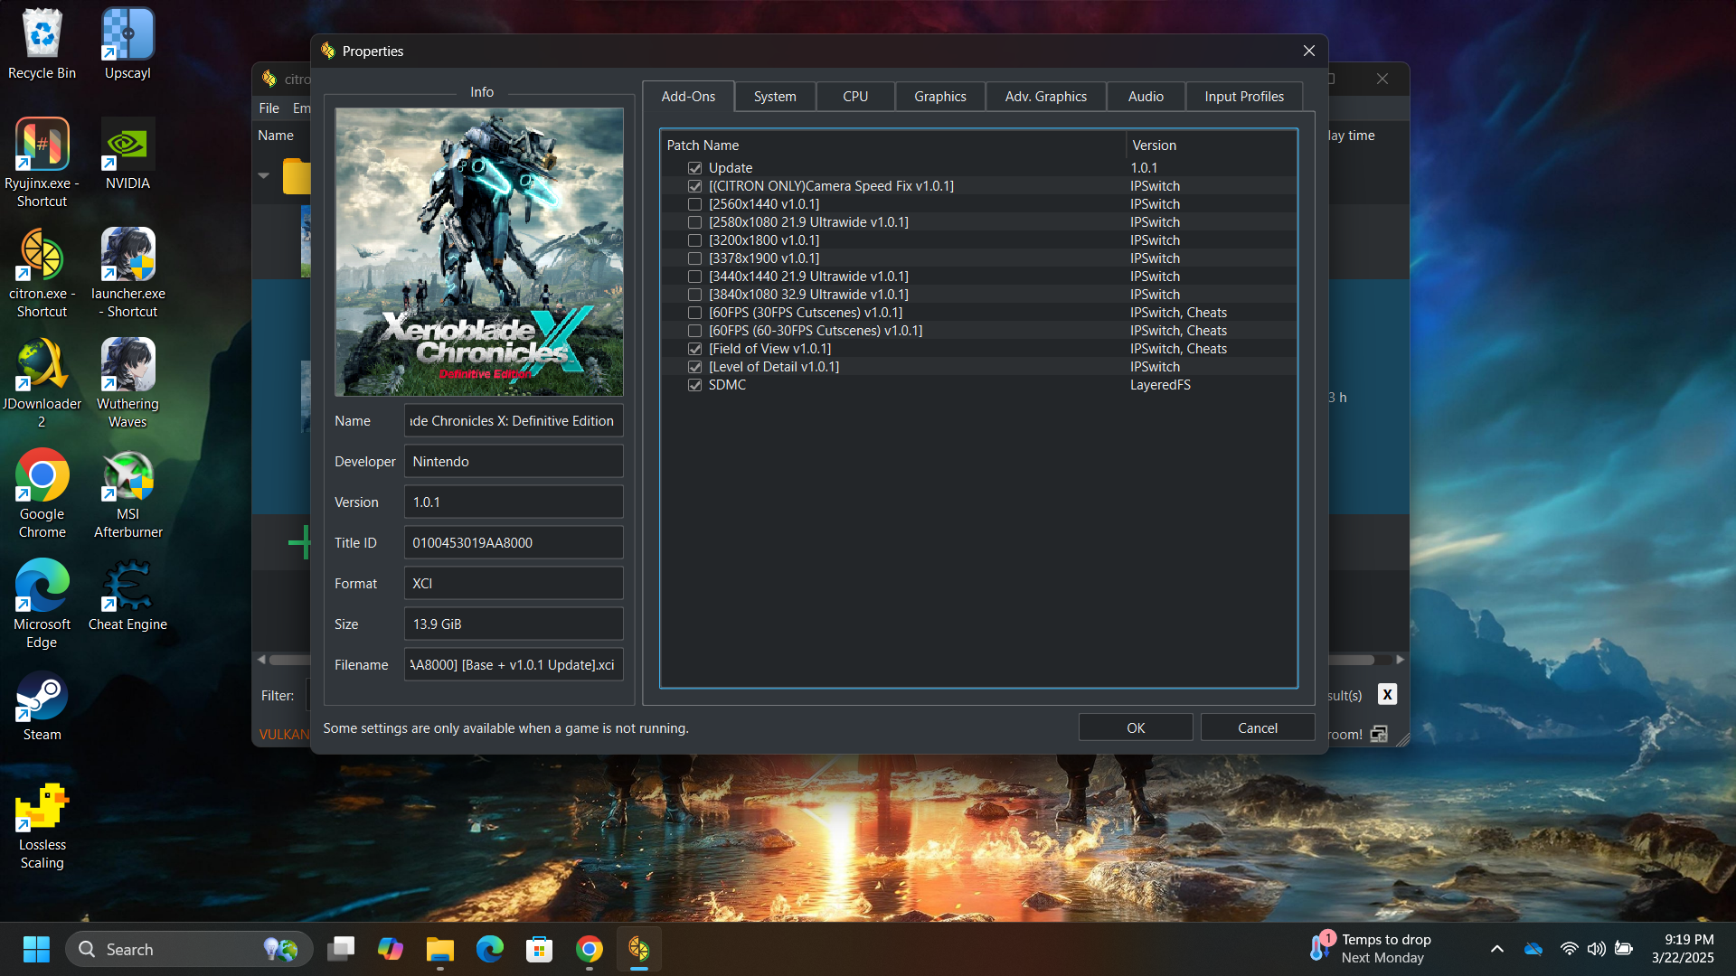Screen dimensions: 1736x976
Task: Open the Ryujinx.exe shortcut icon
Action: click(x=42, y=163)
